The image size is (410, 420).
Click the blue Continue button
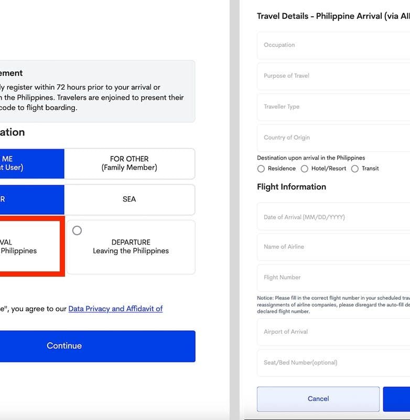(x=98, y=346)
